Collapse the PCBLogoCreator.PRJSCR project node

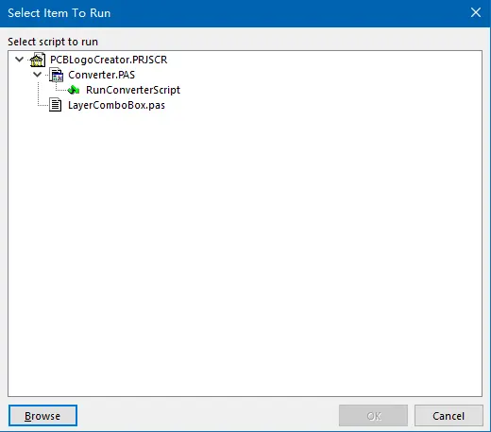[20, 60]
